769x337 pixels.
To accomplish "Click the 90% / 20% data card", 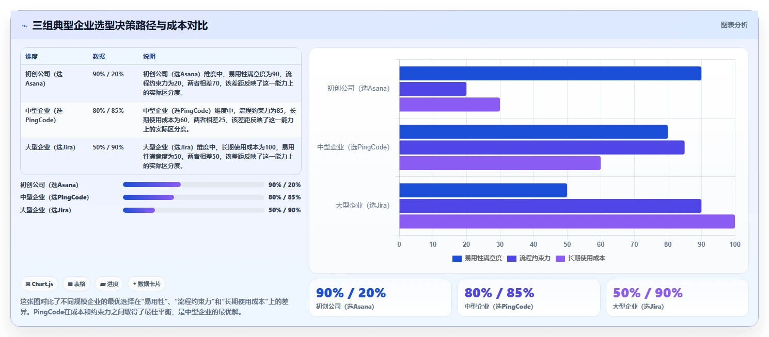I will (x=380, y=298).
